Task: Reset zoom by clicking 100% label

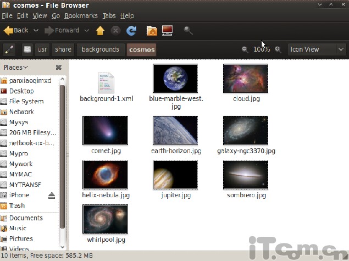Action: (262, 49)
